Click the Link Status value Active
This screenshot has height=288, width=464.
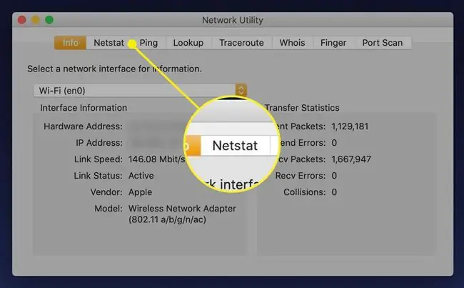(141, 175)
